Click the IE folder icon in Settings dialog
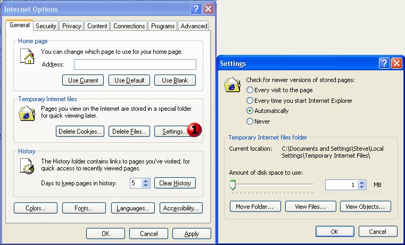Image resolution: width=405 pixels, height=245 pixels. click(x=232, y=84)
